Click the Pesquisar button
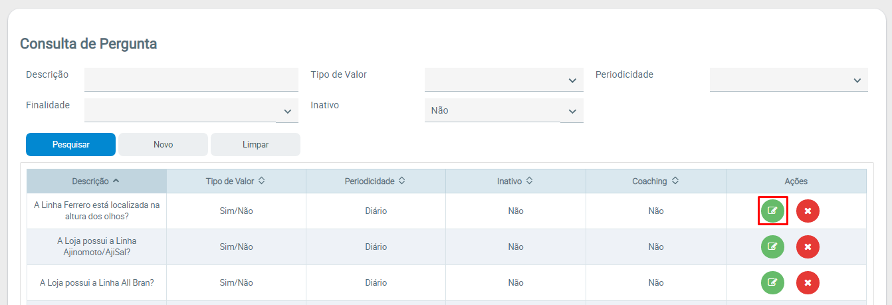 pos(70,144)
